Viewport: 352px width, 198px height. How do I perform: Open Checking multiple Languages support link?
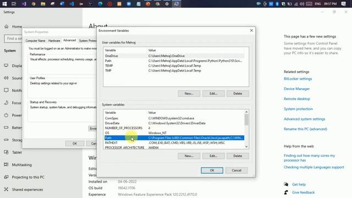point(313,167)
